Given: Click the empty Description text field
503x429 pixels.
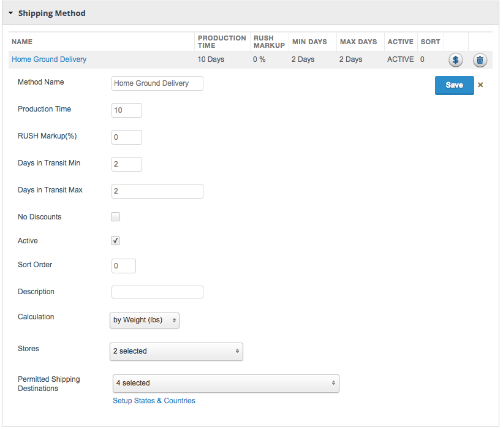Looking at the screenshot, I should pos(157,292).
